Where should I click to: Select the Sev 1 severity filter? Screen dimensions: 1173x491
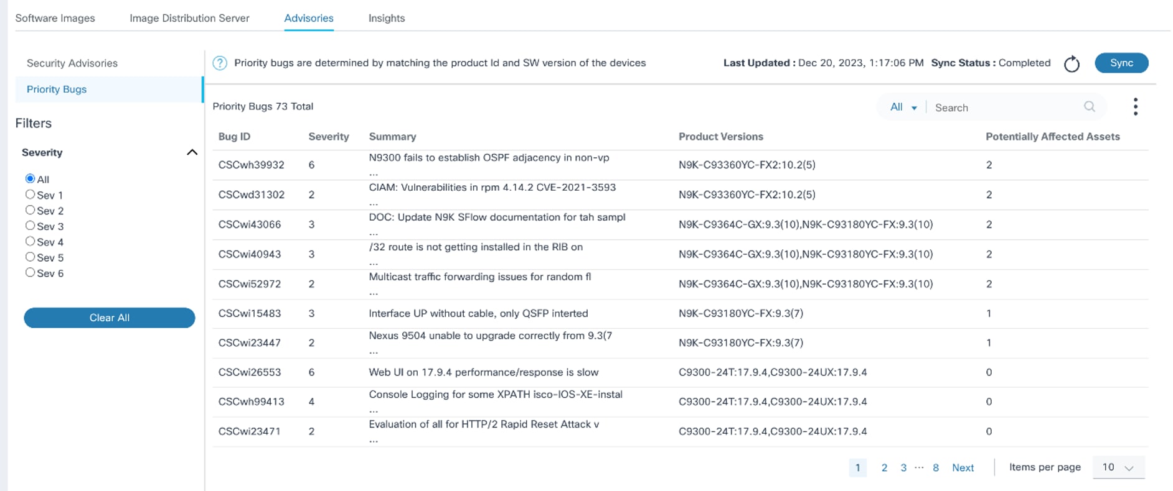click(x=30, y=195)
